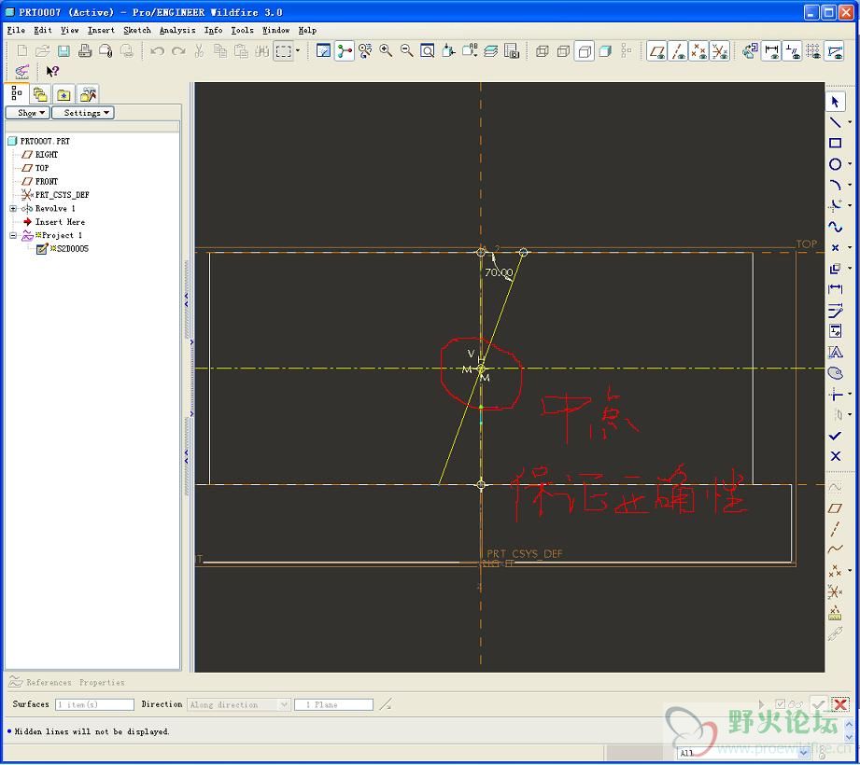Toggle sketch dimensions display

(771, 51)
